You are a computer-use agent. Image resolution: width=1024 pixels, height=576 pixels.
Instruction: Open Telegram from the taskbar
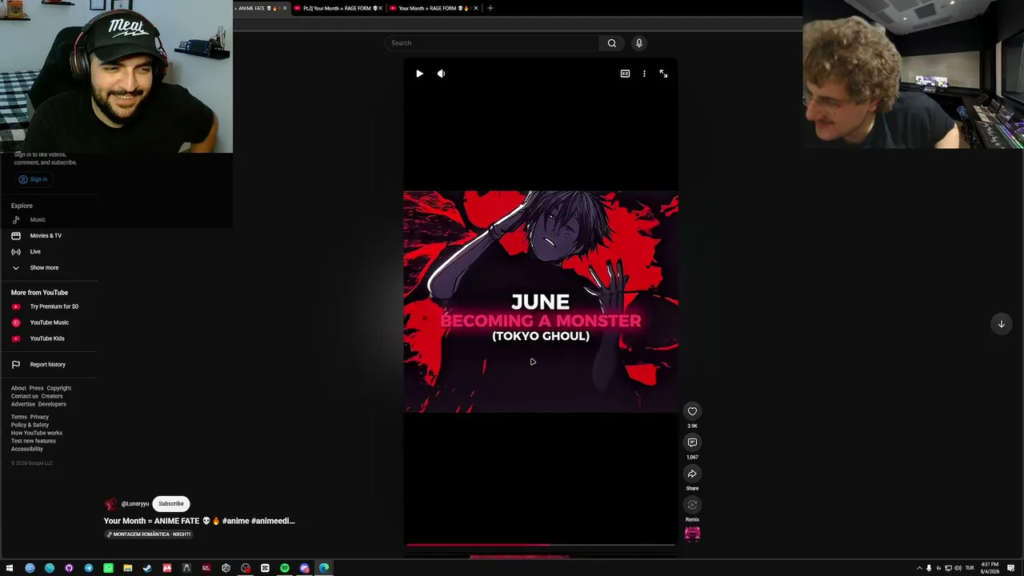click(88, 568)
